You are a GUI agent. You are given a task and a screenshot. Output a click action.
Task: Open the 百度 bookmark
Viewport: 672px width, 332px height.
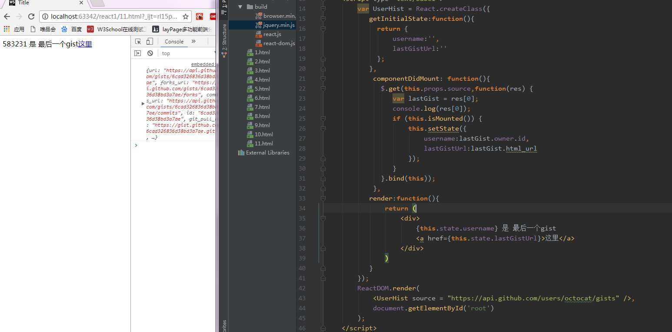click(x=72, y=29)
